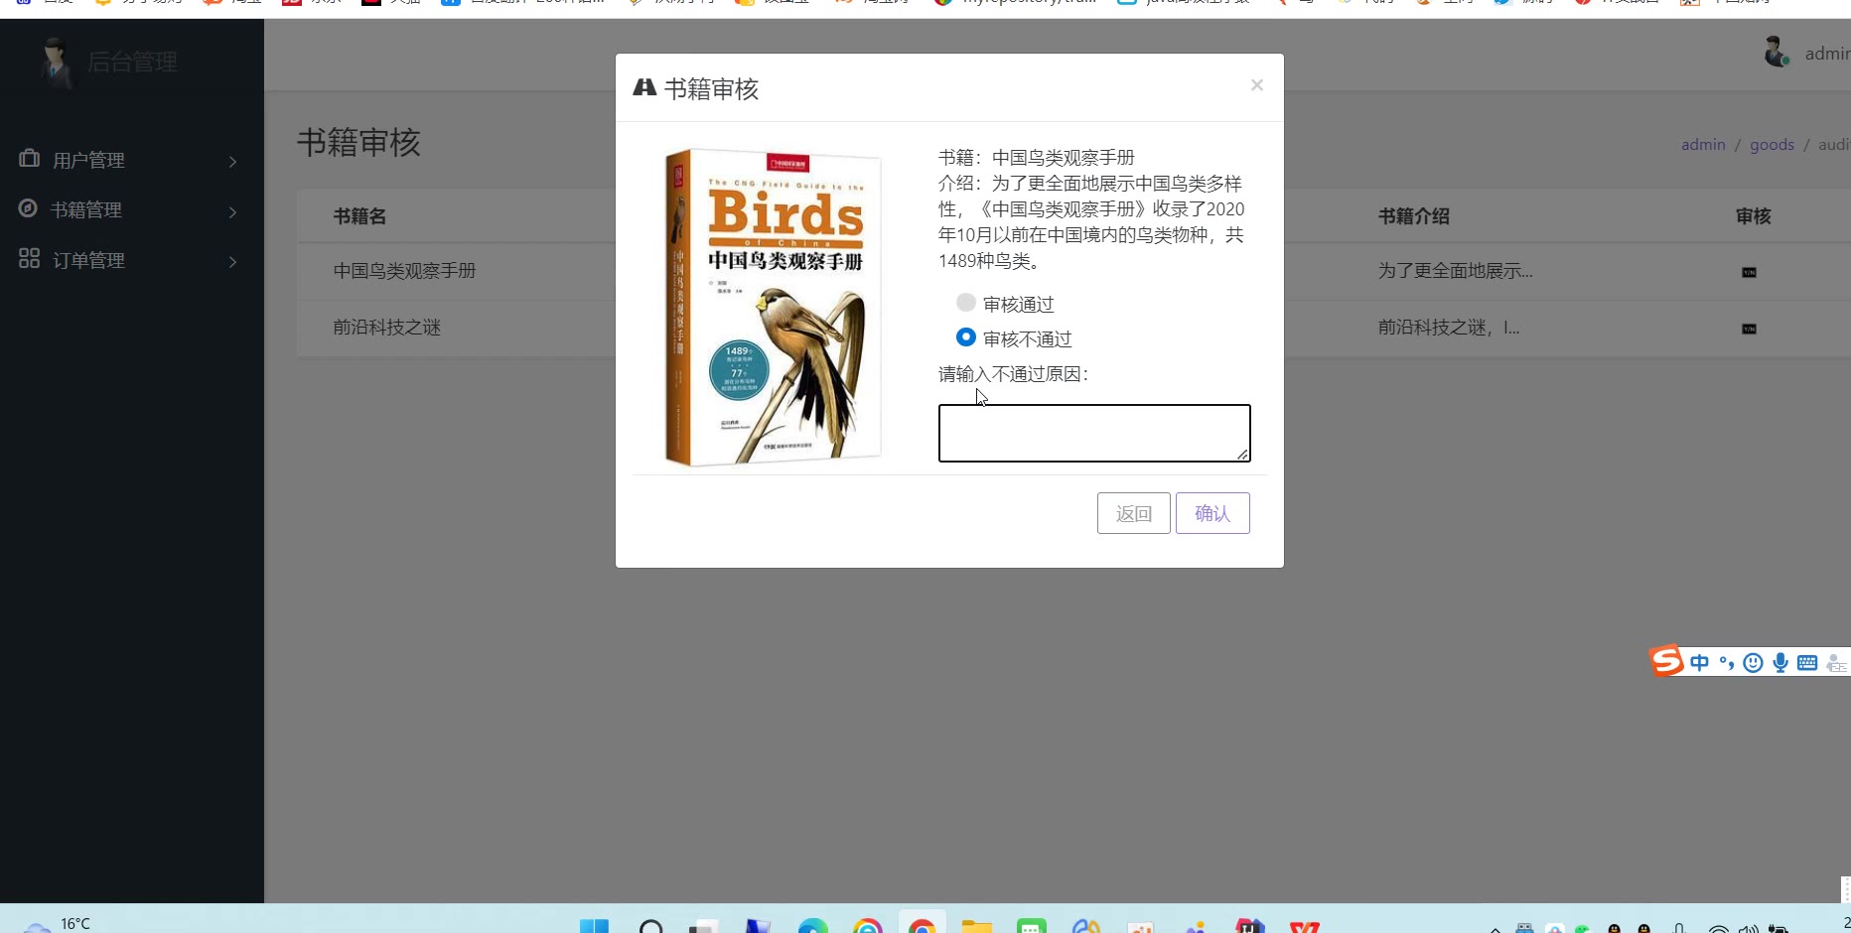Click the Birds book cover image
This screenshot has height=933, width=1851.
click(x=774, y=307)
